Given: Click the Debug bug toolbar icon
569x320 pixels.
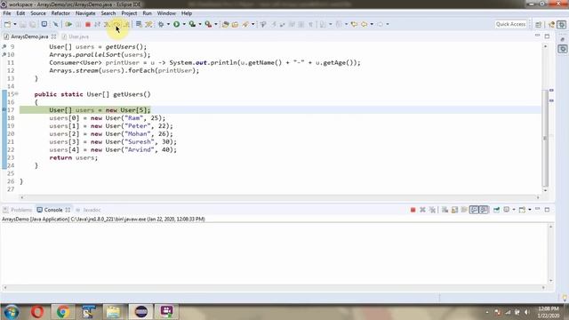Looking at the screenshot, I should pyautogui.click(x=161, y=24).
